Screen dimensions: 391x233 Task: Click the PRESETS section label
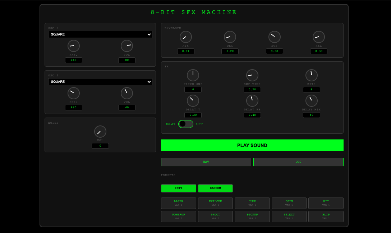pos(168,175)
